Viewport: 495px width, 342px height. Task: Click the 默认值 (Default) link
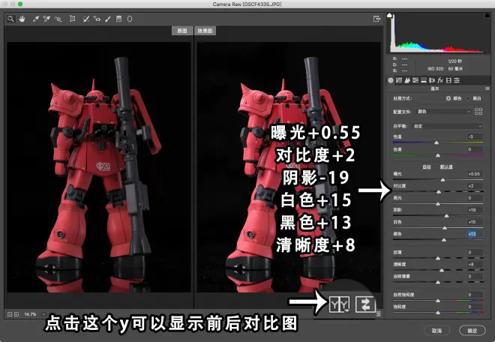click(446, 166)
